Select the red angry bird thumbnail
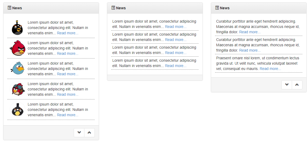The width and height of the screenshot is (308, 142). (x=17, y=48)
